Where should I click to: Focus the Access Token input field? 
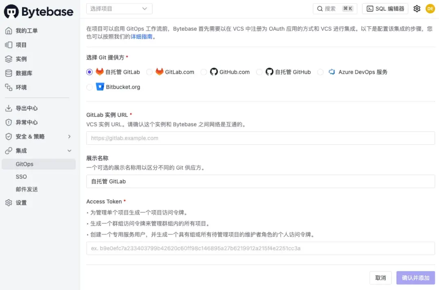pos(261,248)
